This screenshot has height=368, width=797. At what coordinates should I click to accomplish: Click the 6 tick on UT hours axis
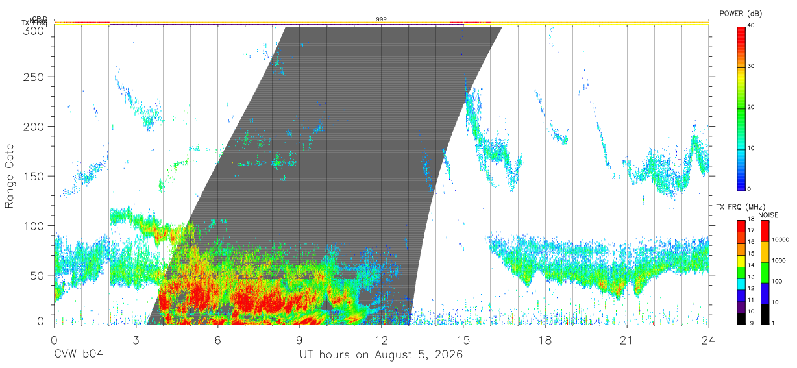click(217, 339)
